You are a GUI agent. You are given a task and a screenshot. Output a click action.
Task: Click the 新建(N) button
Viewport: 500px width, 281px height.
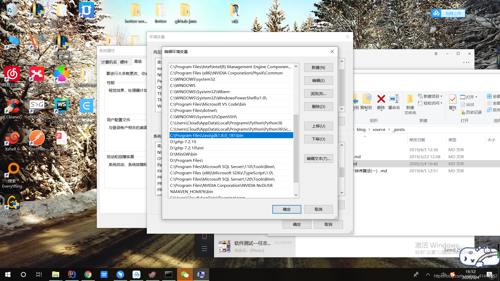pos(318,68)
